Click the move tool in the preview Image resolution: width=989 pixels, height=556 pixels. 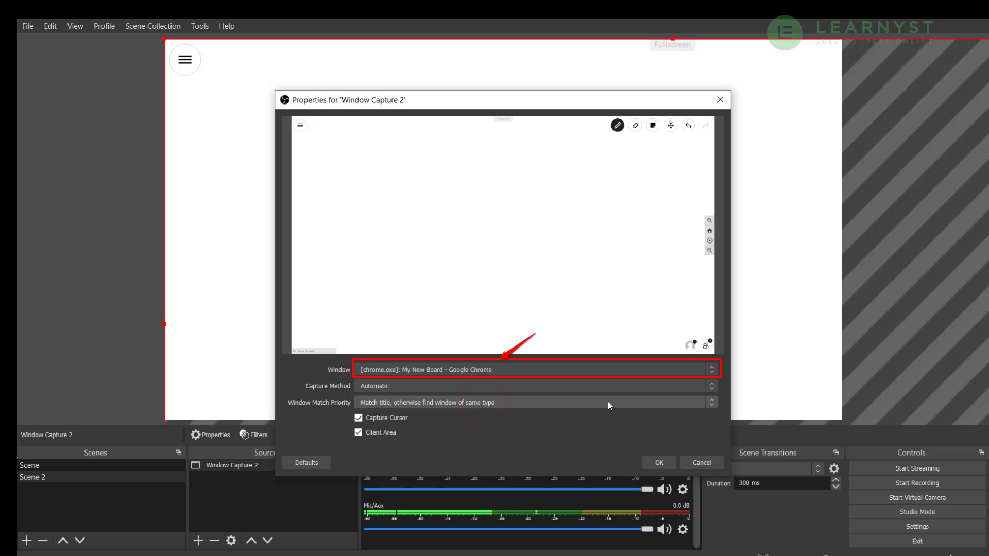tap(670, 125)
